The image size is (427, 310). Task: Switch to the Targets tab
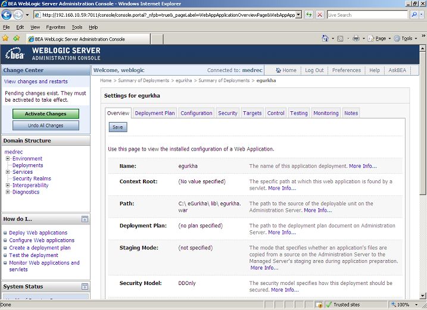pos(252,113)
